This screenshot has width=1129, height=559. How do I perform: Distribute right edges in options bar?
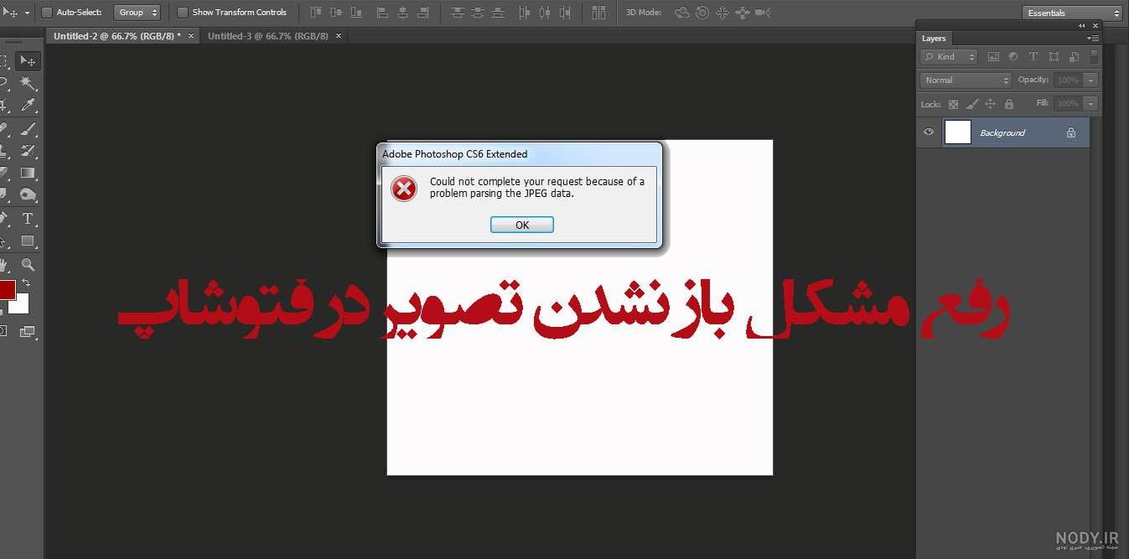coord(565,13)
